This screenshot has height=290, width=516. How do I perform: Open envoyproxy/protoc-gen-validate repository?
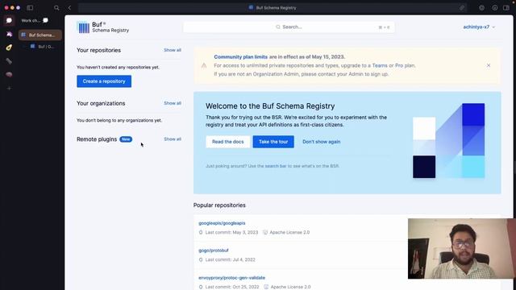click(231, 277)
